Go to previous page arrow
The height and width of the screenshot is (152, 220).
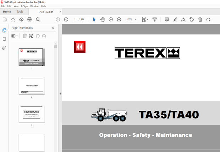58,20
